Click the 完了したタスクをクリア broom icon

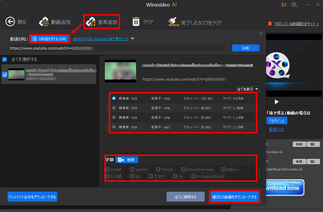173,22
